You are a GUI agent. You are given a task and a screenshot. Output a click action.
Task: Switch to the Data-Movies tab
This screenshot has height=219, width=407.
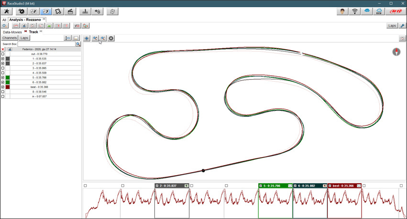tap(12, 32)
